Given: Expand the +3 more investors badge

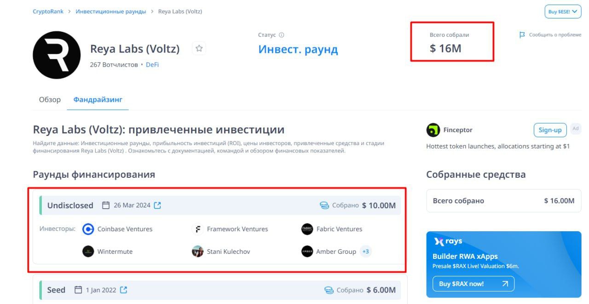Looking at the screenshot, I should [x=366, y=251].
